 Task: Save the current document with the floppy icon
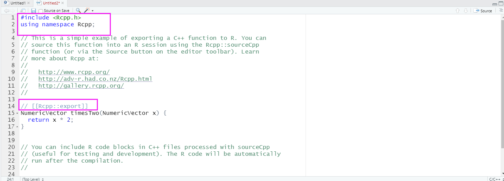(x=33, y=11)
